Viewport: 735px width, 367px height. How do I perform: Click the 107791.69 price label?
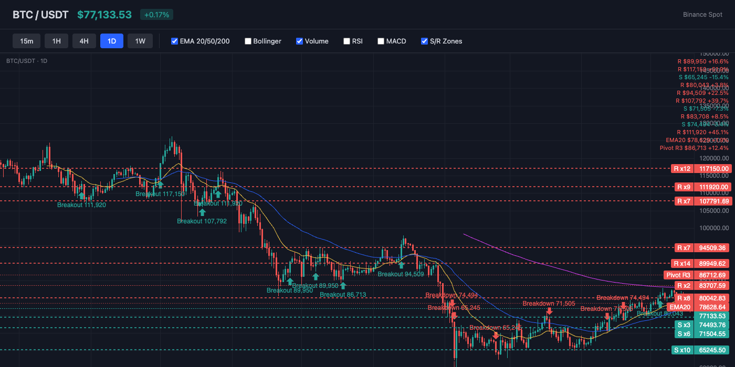tap(712, 201)
